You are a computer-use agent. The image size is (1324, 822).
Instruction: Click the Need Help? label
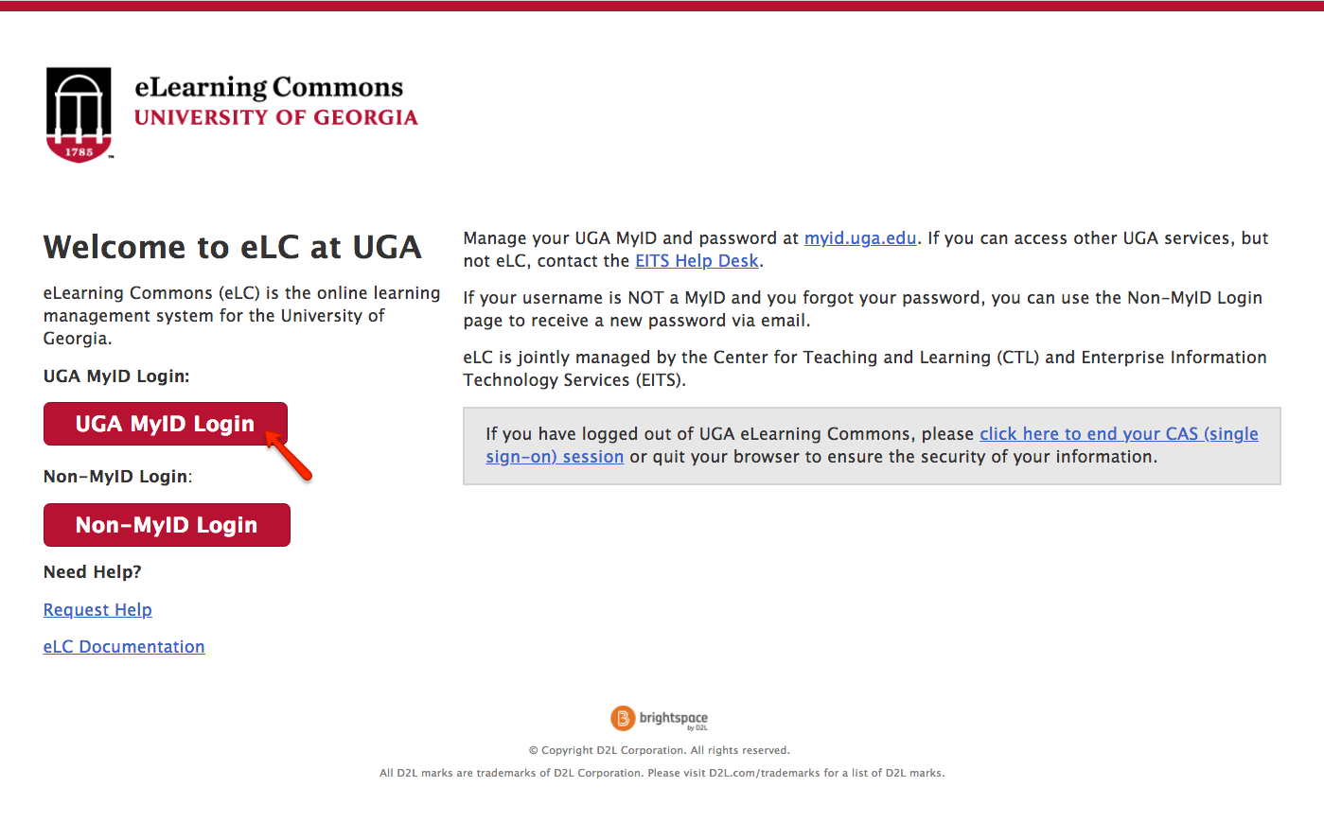point(93,572)
